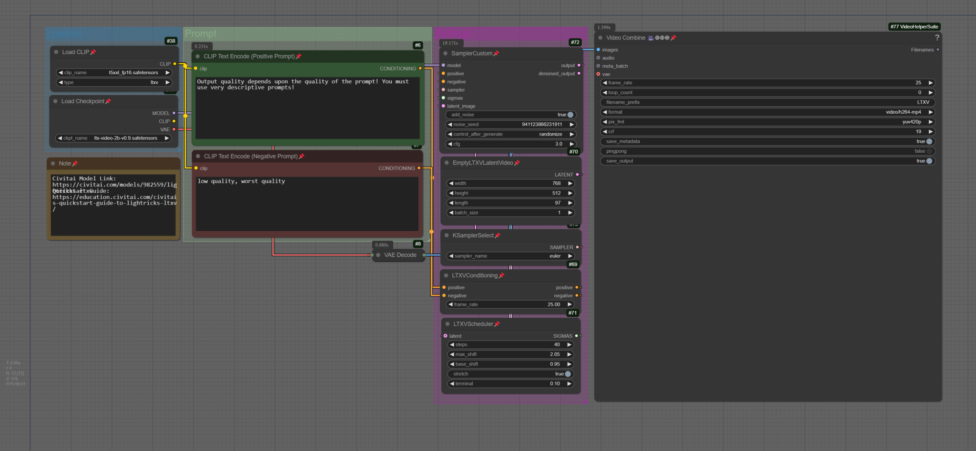This screenshot has width=976, height=451.
Task: Toggle the add_noise switch in SamplerCustom
Action: [570, 115]
